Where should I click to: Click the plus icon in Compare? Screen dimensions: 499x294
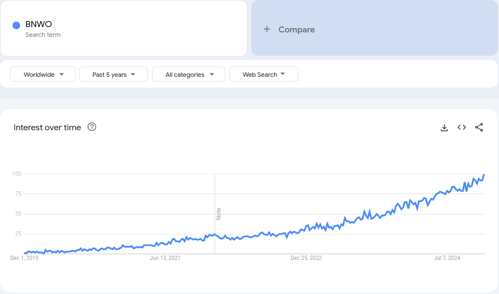click(x=267, y=29)
